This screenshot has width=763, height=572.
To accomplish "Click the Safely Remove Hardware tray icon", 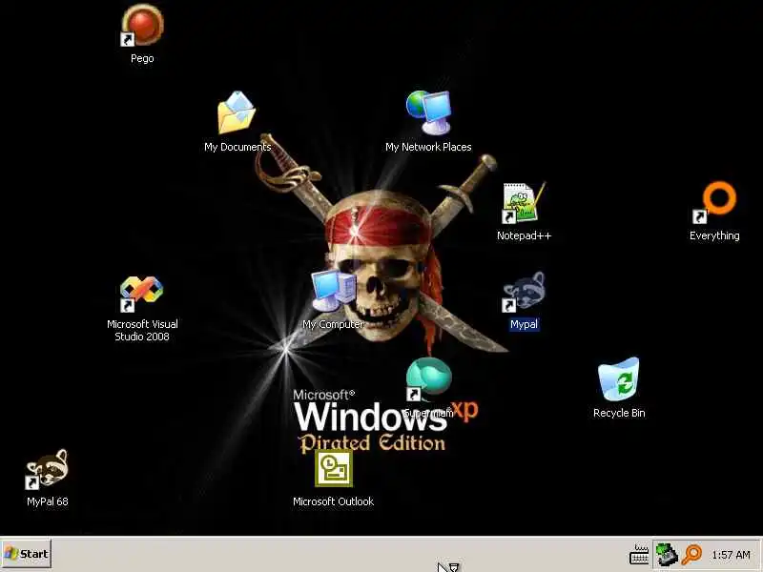I will [x=666, y=555].
